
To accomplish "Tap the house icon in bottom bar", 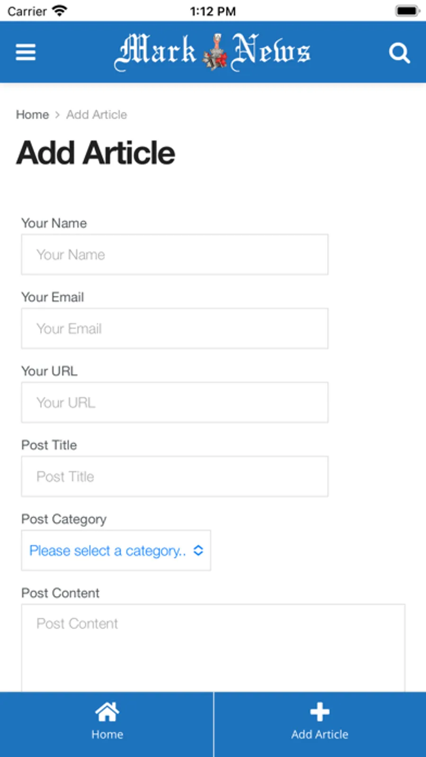I will (107, 712).
